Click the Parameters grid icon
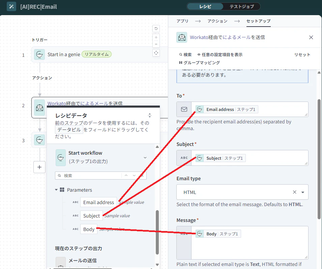 coord(62,190)
